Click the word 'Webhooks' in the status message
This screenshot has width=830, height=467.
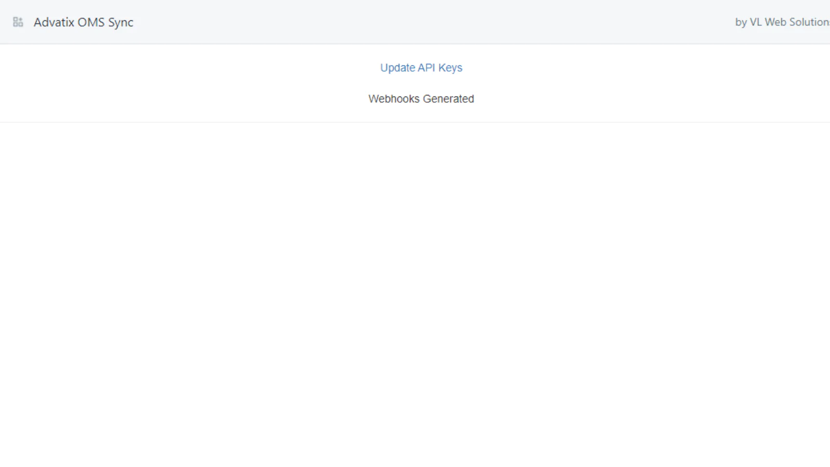394,99
